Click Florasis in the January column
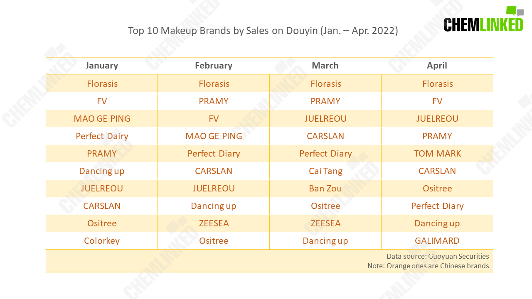 102,84
